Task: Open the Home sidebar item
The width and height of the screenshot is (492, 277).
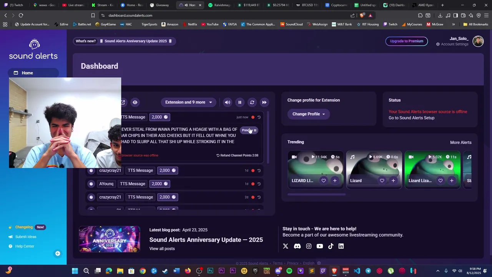Action: point(33,73)
